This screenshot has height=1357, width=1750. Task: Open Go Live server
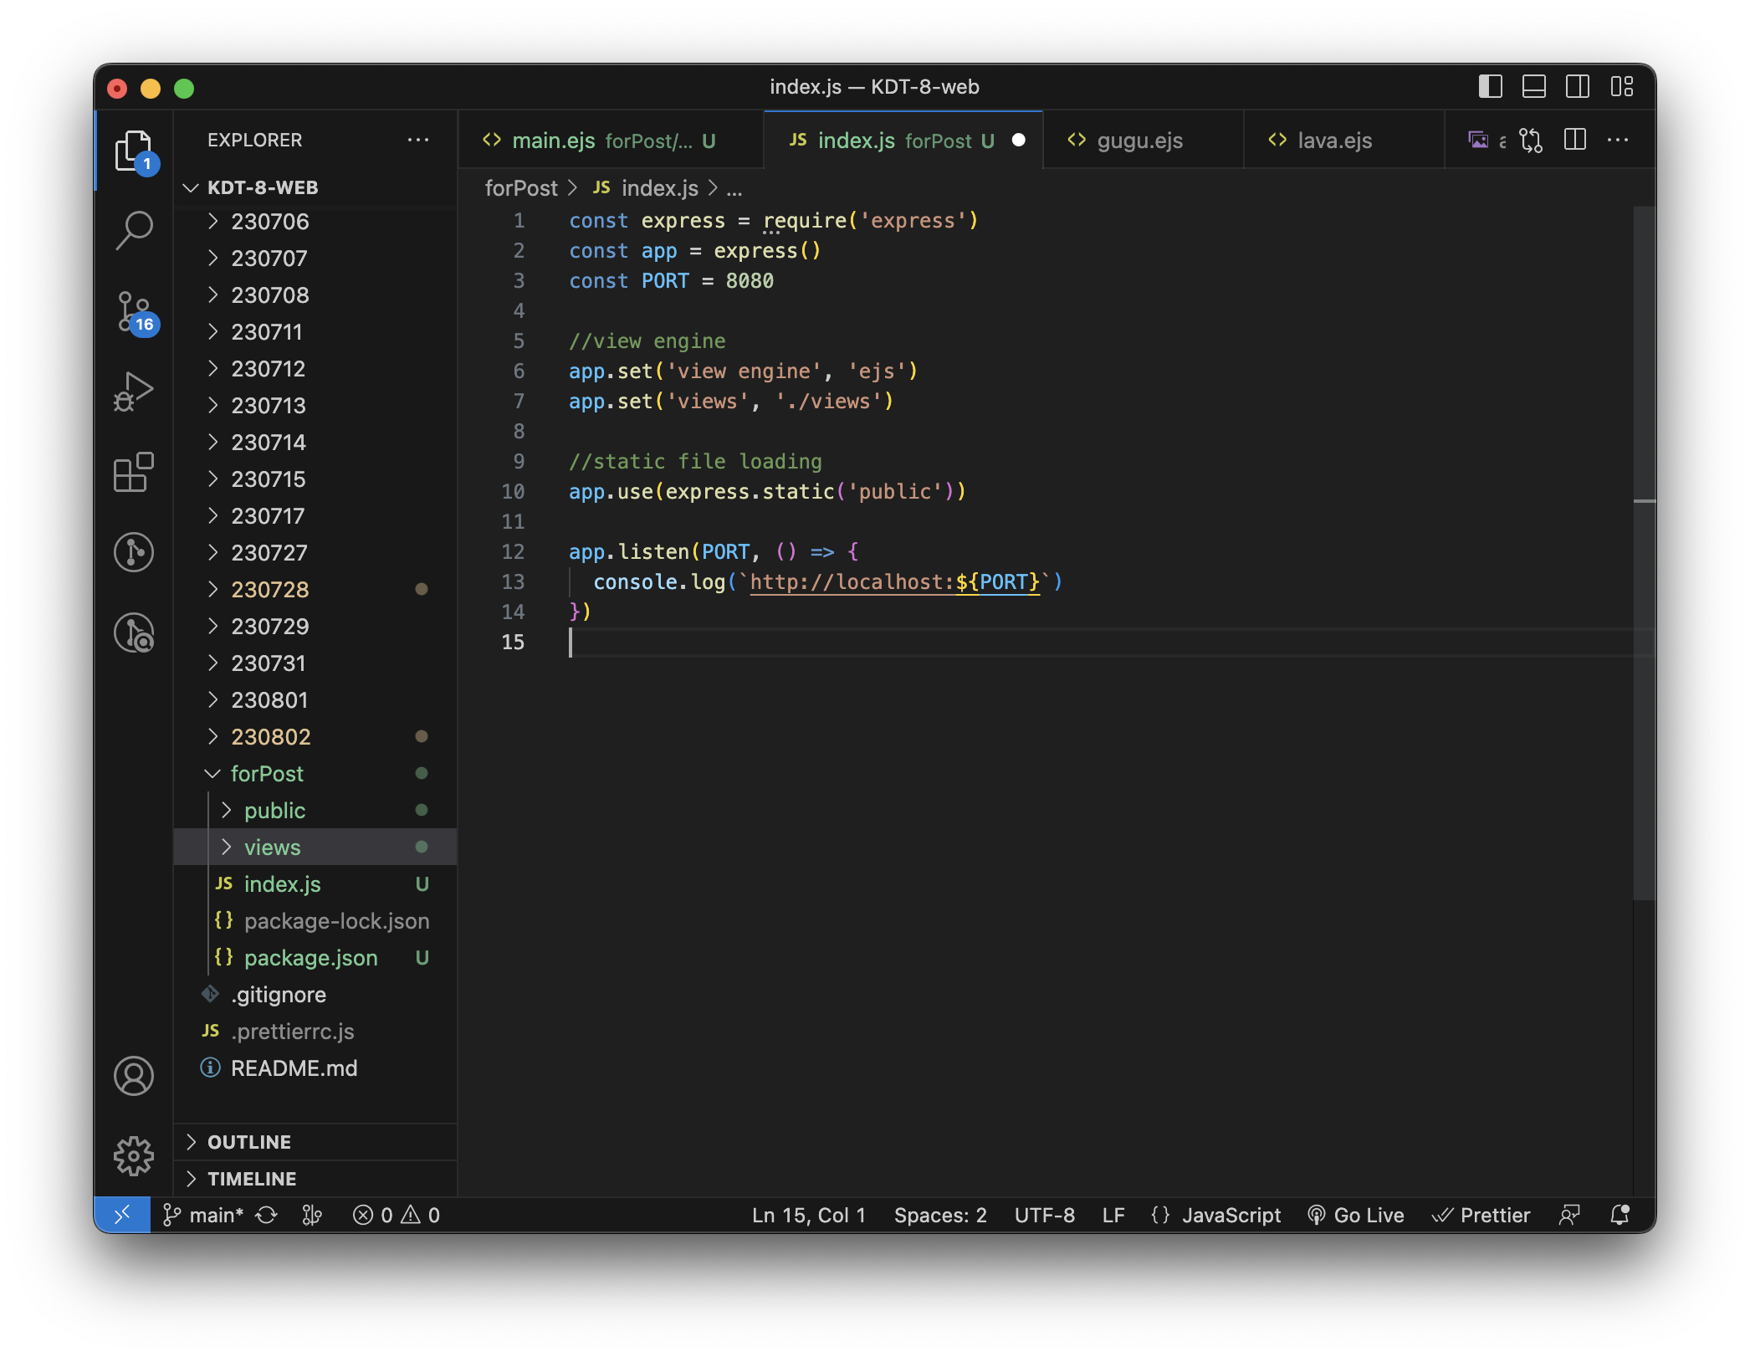1356,1215
